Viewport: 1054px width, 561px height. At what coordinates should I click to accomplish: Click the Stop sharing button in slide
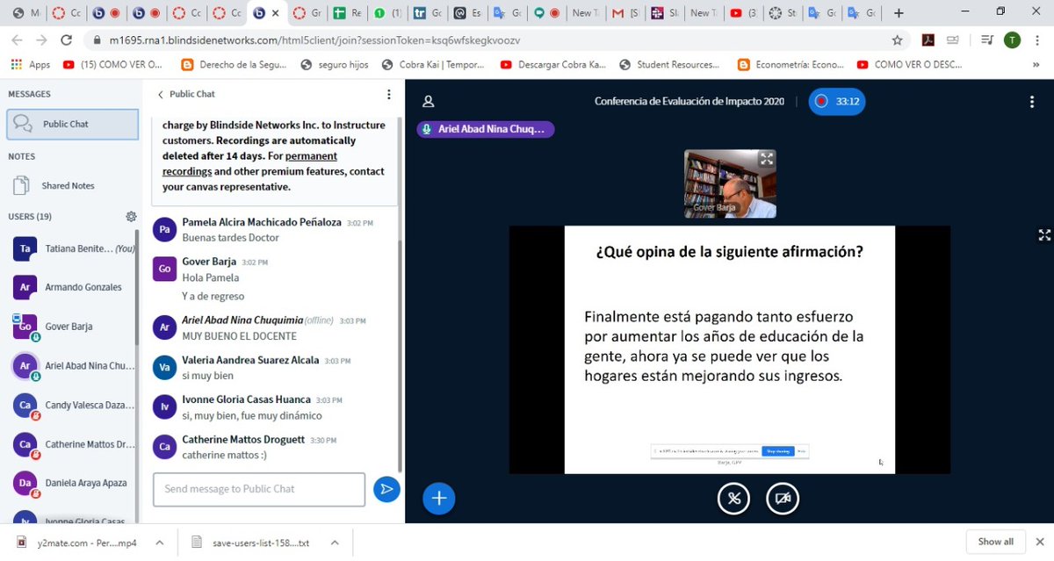click(x=777, y=451)
